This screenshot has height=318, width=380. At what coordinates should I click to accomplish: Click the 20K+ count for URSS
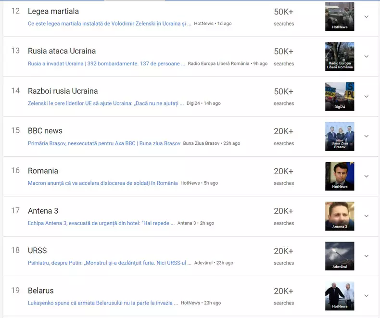click(283, 251)
